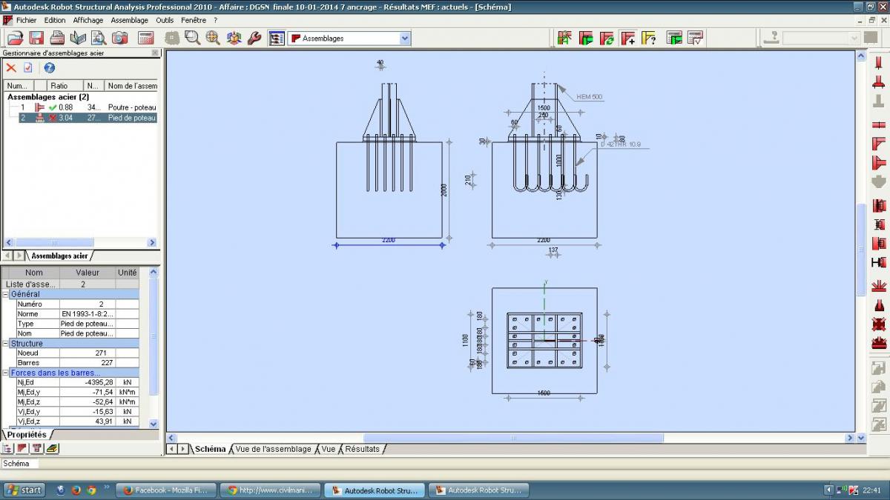Launch Chrome from the quick launch bar
This screenshot has height=500, width=890.
91,490
